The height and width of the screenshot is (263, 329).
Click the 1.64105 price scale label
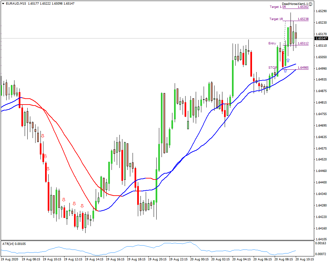(x=321, y=239)
